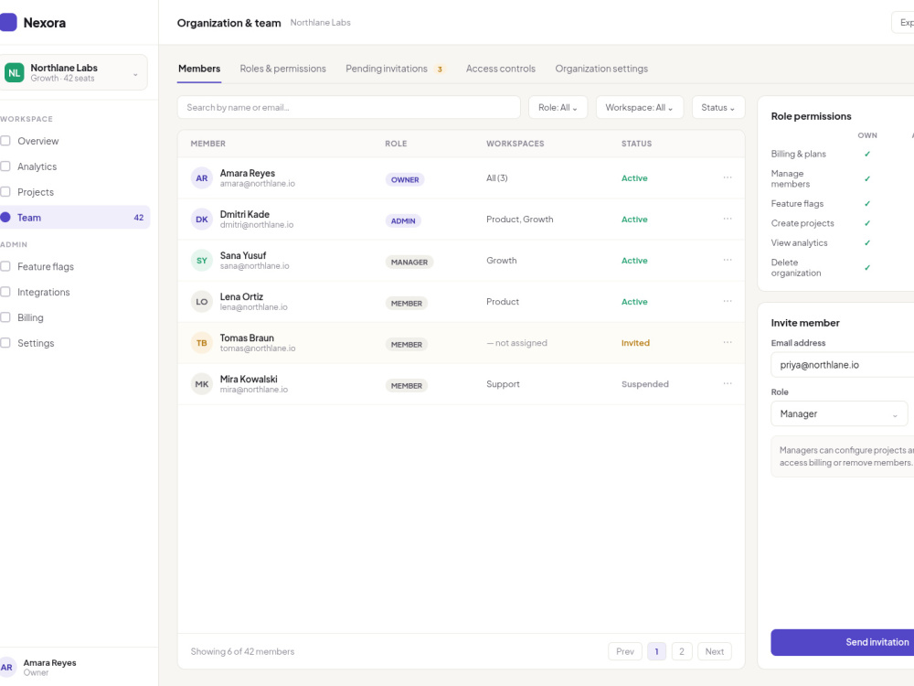Click the Suspended status of Mira Kowalski
The height and width of the screenshot is (686, 914).
(x=644, y=384)
